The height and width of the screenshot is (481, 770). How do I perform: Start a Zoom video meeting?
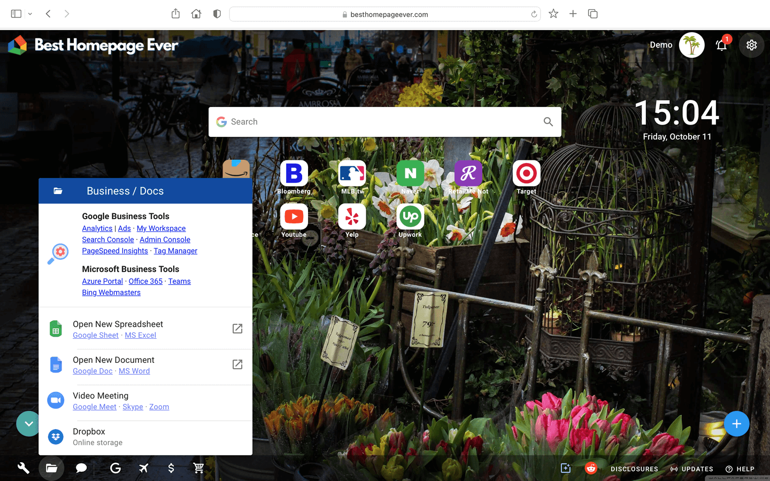pos(159,407)
